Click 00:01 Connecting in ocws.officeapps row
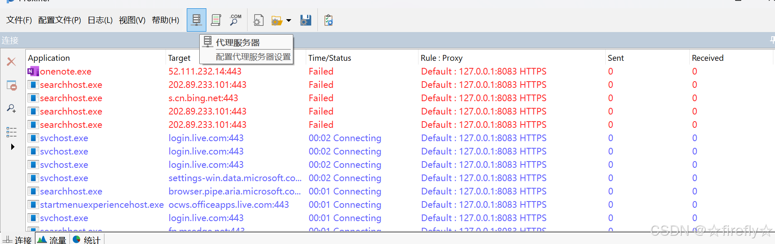Screen dimensions: 775x244 pyautogui.click(x=345, y=204)
